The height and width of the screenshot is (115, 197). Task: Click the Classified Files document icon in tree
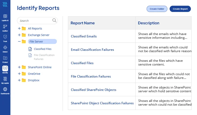pos(30,49)
